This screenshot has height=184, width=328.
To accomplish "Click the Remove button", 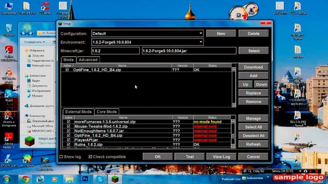I will 253,102.
